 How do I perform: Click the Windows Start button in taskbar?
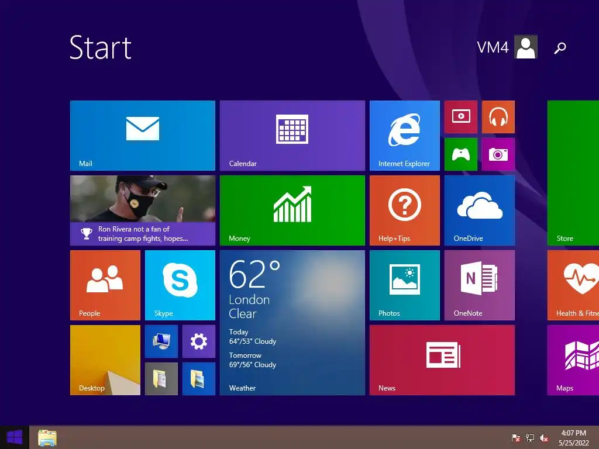click(15, 437)
